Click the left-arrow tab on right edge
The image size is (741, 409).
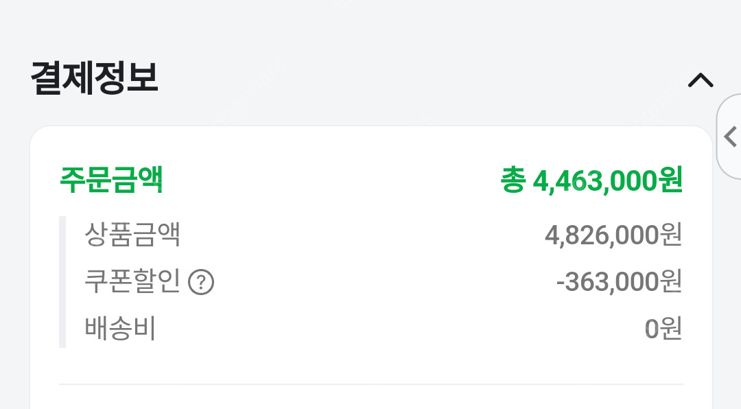(729, 137)
